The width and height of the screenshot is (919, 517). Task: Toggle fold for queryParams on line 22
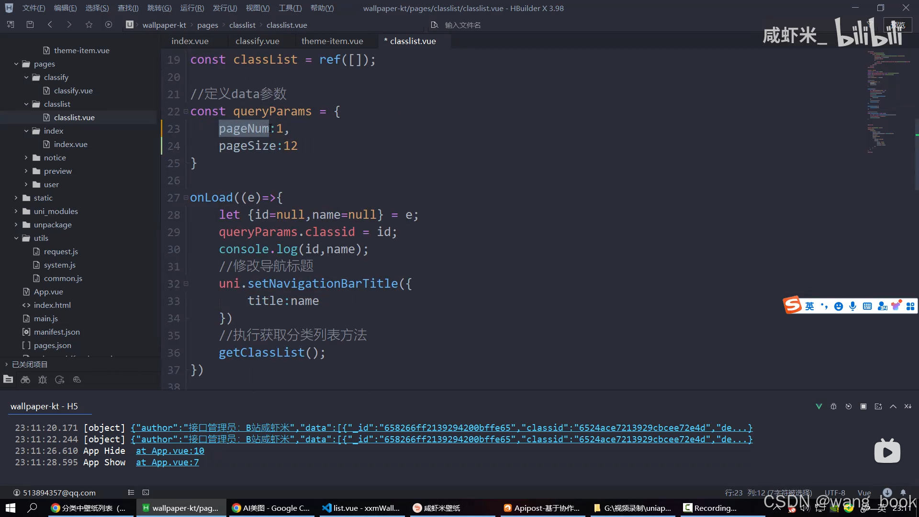coord(186,112)
